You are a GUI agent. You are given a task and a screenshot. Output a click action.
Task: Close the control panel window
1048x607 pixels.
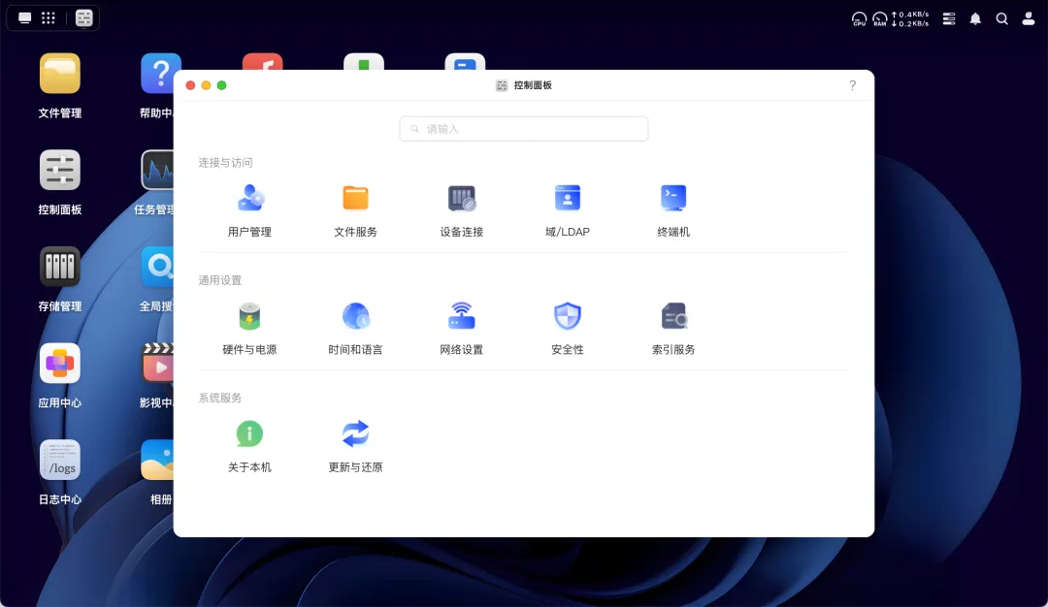pyautogui.click(x=190, y=85)
